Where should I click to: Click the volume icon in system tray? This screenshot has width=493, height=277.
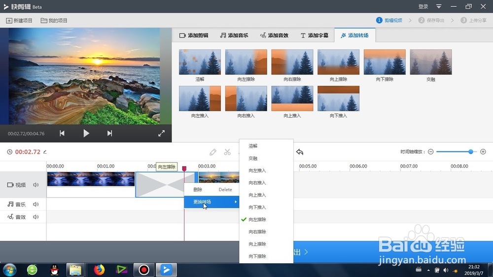pyautogui.click(x=446, y=270)
